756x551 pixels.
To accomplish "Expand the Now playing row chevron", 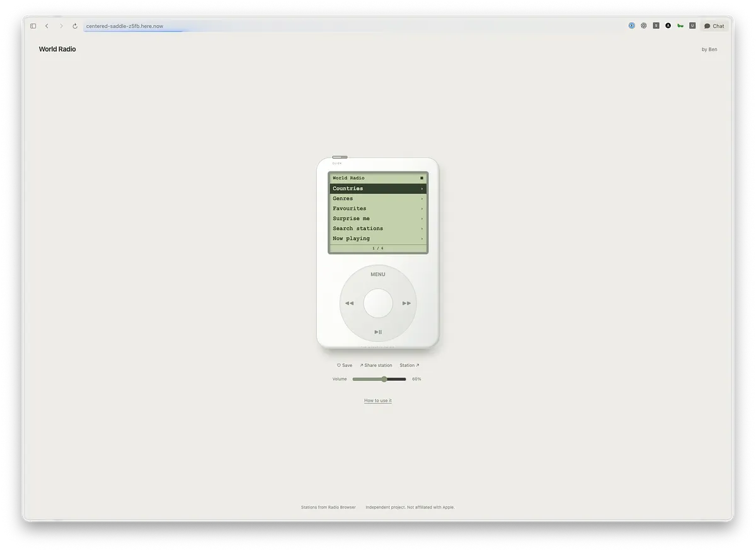I will 422,239.
